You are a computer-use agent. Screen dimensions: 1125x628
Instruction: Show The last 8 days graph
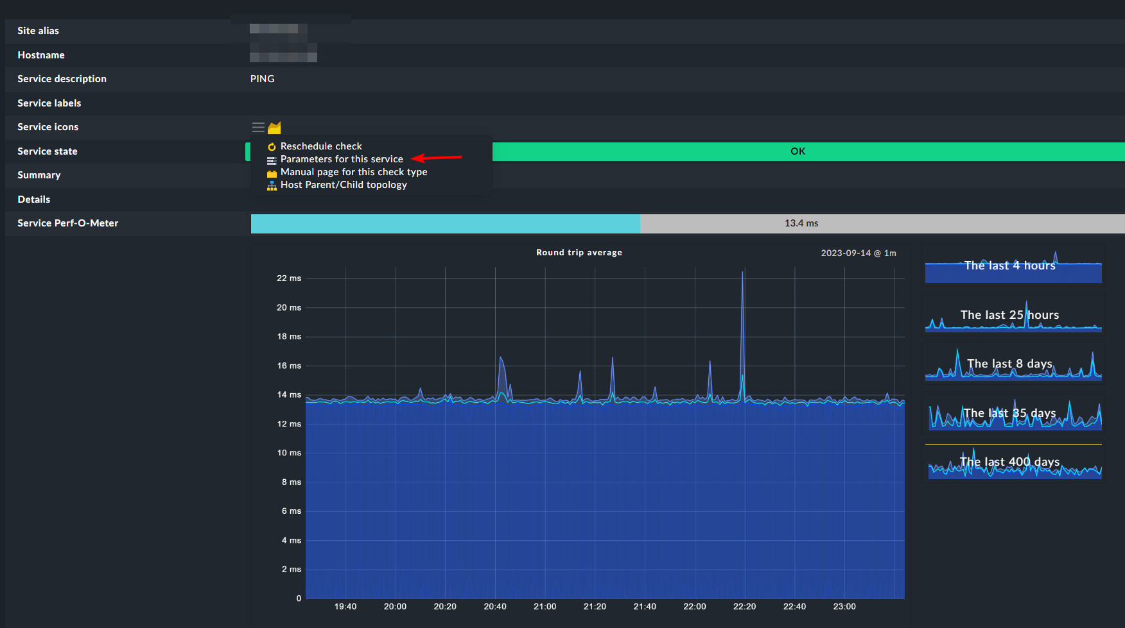click(1013, 364)
